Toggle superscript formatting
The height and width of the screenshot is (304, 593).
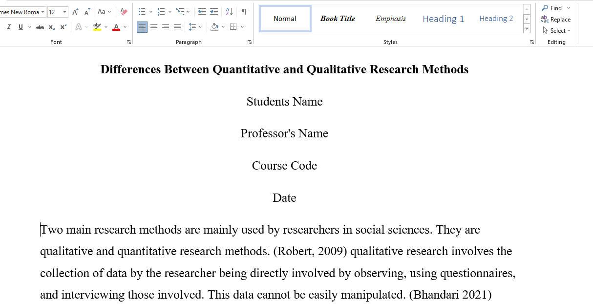[x=64, y=27]
